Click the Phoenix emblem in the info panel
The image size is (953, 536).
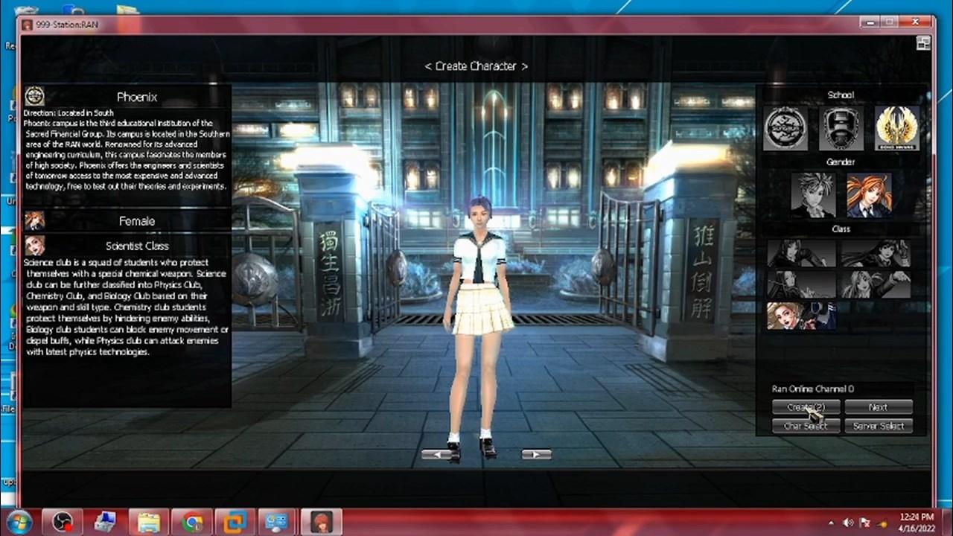(35, 96)
